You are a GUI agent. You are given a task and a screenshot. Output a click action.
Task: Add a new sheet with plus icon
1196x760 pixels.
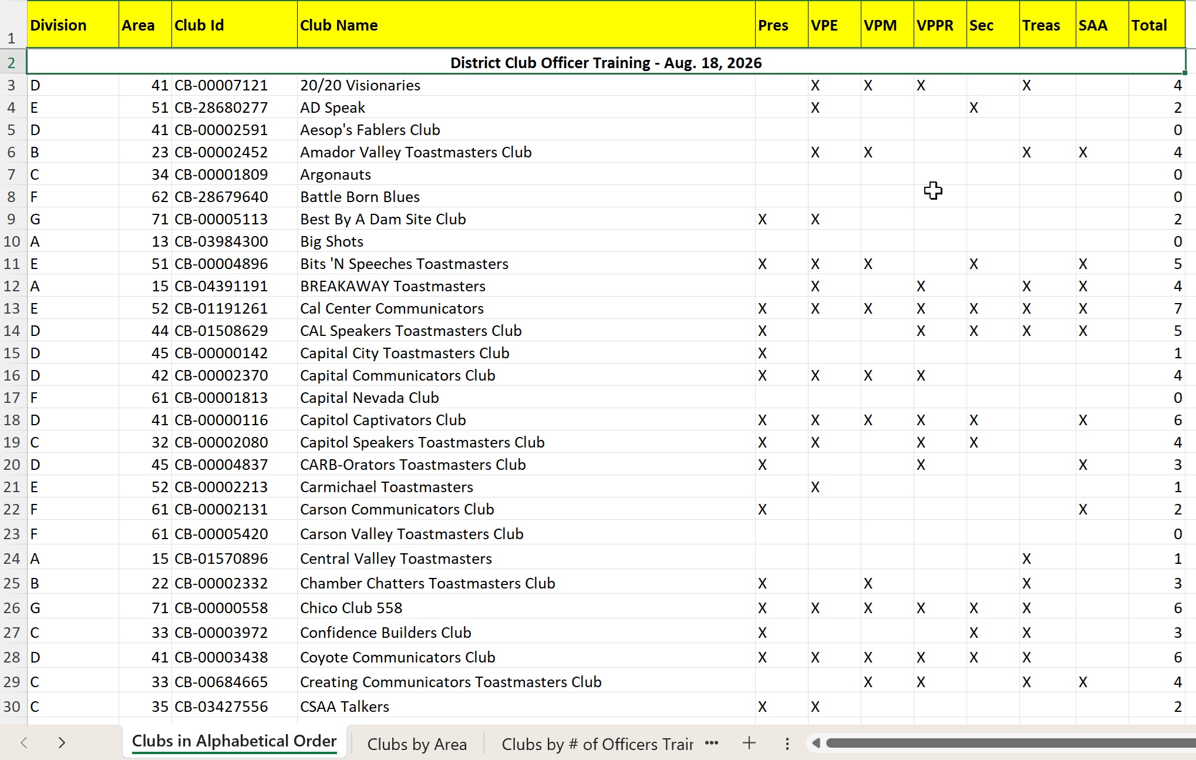point(749,743)
